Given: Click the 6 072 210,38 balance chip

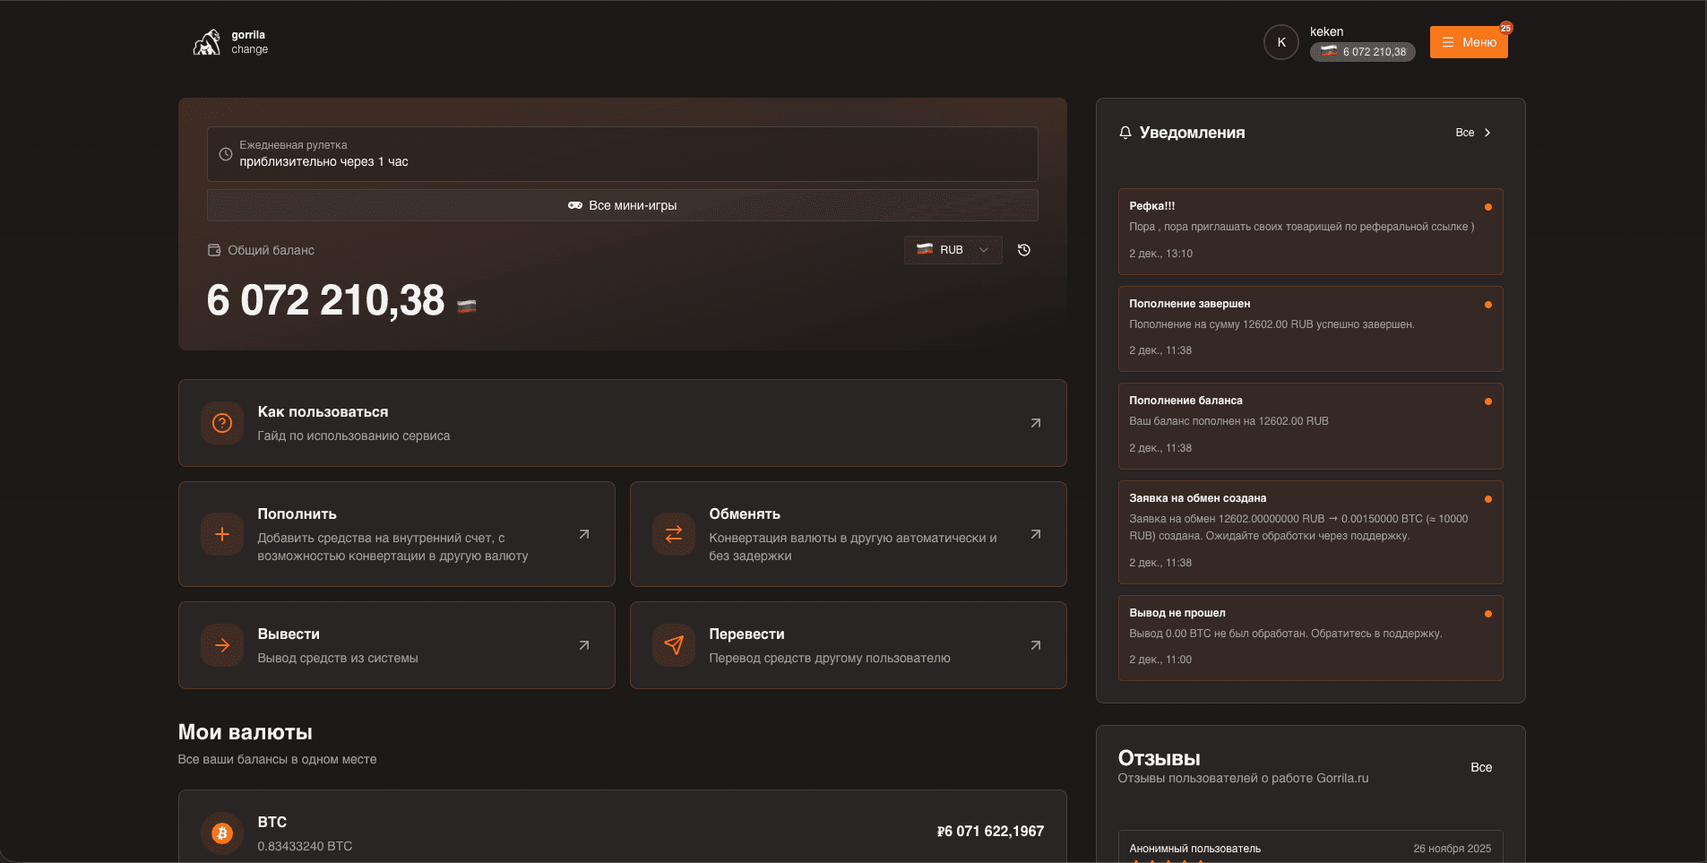Looking at the screenshot, I should tap(1362, 52).
